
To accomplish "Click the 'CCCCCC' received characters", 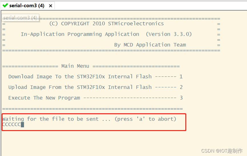I will tap(11, 125).
